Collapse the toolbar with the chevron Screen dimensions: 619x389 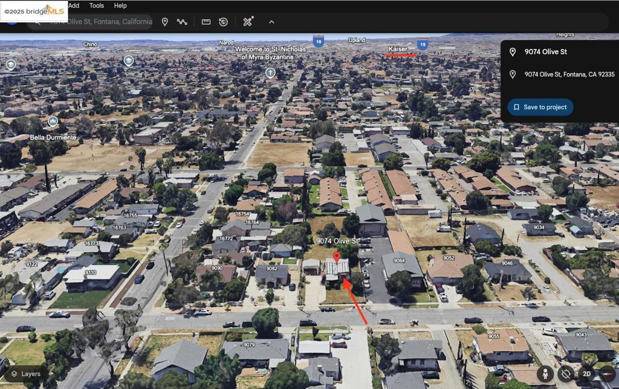coord(271,22)
